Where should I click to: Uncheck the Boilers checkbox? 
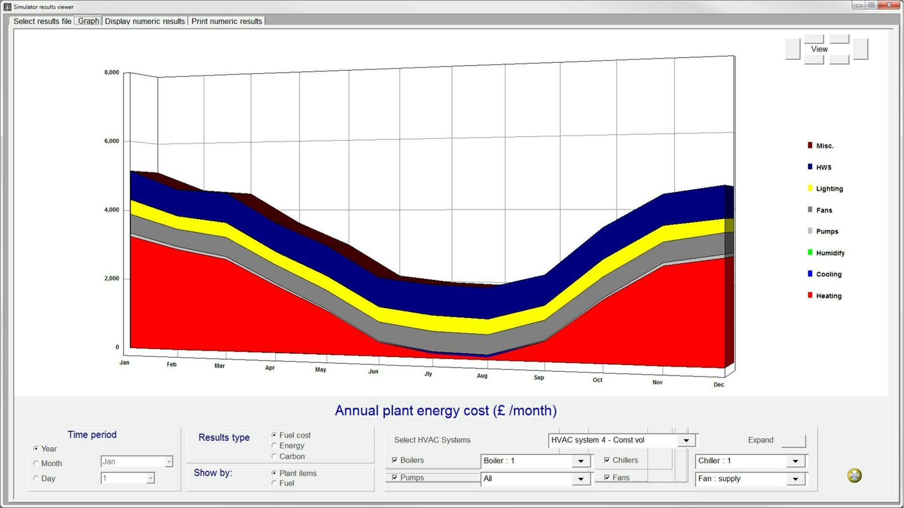coord(395,460)
